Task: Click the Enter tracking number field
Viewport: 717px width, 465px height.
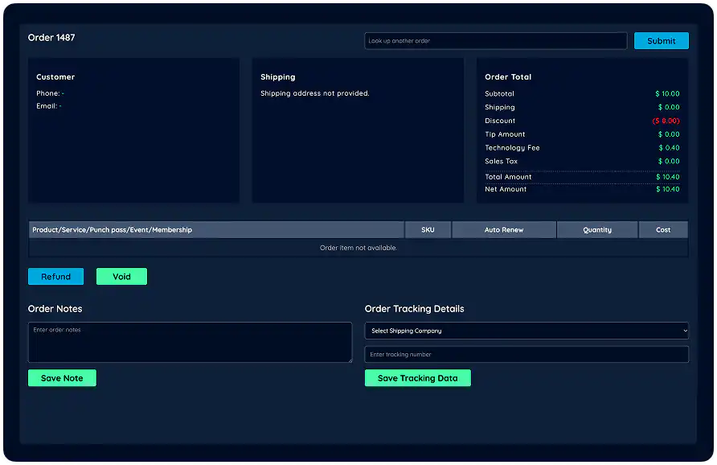Action: click(x=526, y=354)
